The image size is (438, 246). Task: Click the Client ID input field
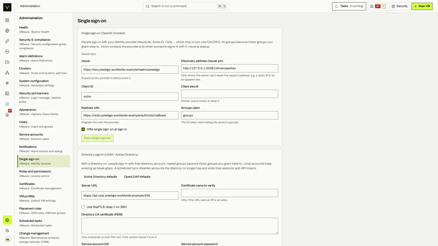tap(130, 96)
